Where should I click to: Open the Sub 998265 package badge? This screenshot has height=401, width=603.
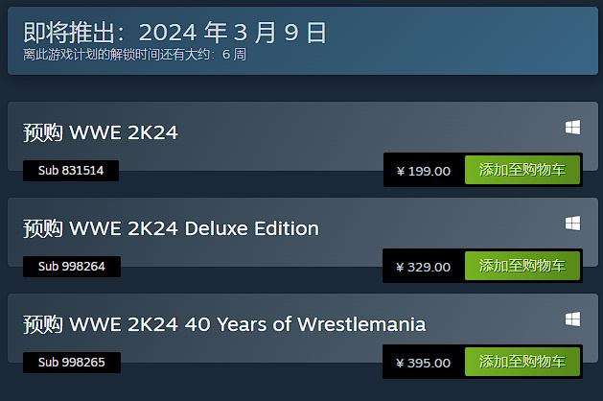pyautogui.click(x=72, y=362)
